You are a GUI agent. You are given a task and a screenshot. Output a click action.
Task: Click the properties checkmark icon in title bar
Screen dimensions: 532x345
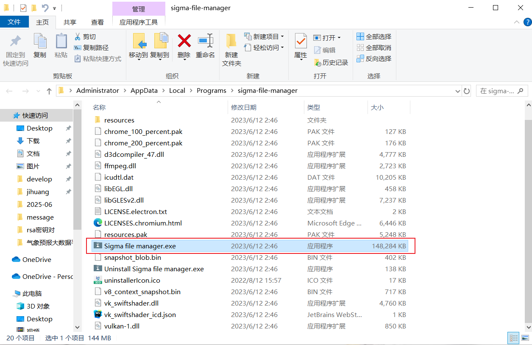pos(23,8)
